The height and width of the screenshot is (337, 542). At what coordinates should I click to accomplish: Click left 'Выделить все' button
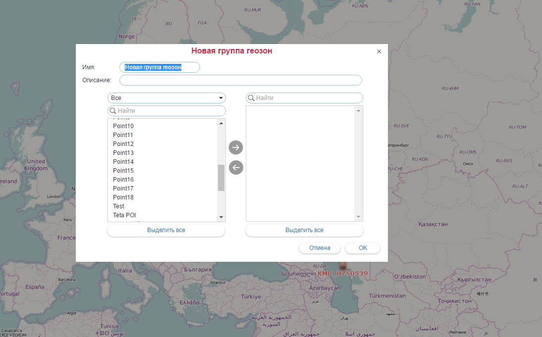coord(166,230)
